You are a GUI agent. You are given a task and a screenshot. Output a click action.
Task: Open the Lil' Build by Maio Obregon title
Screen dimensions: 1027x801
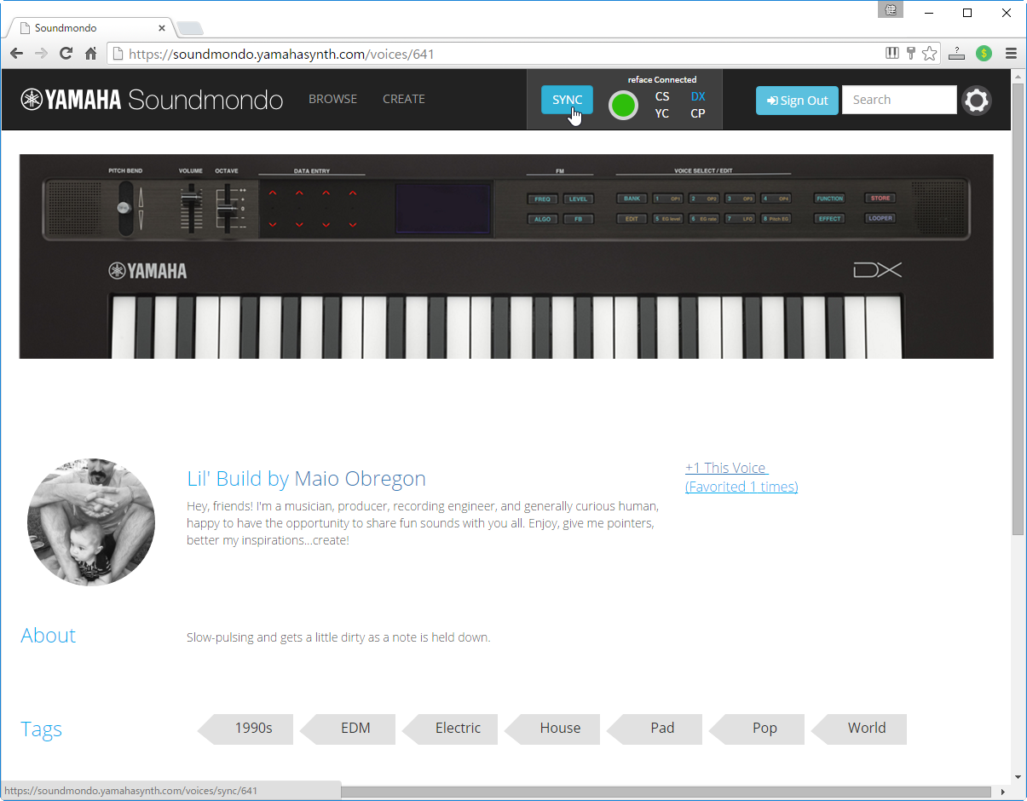click(306, 479)
